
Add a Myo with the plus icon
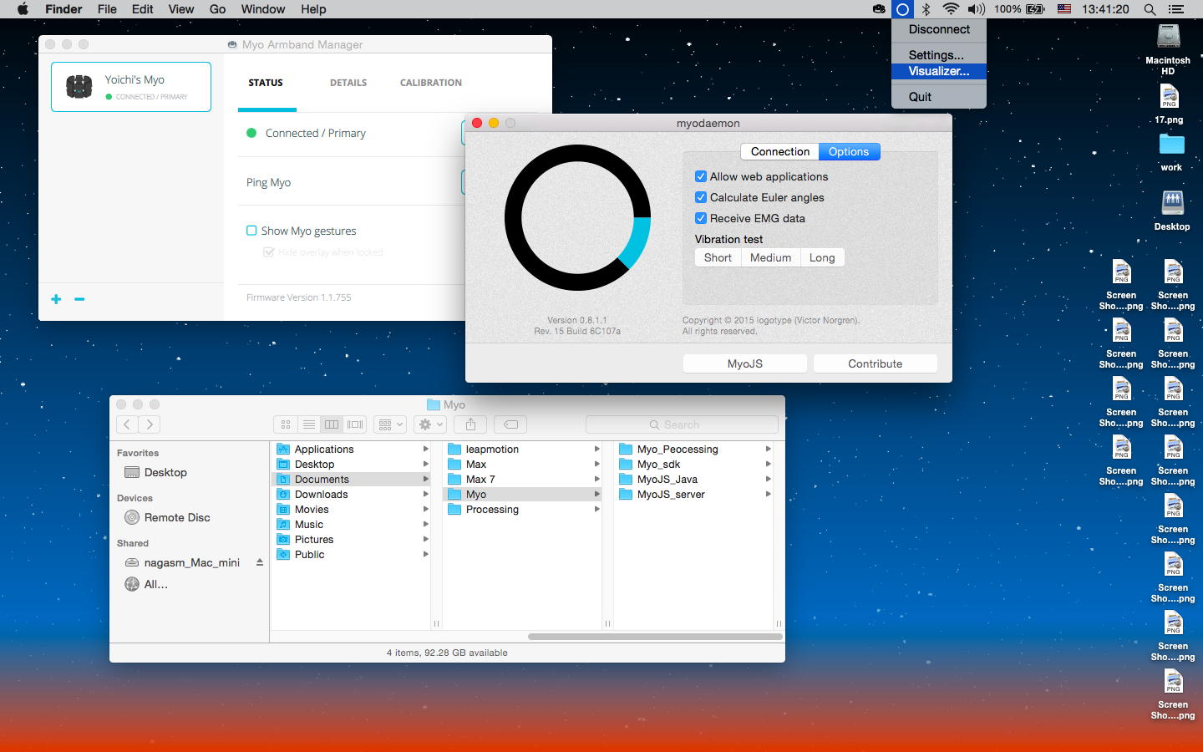(56, 299)
